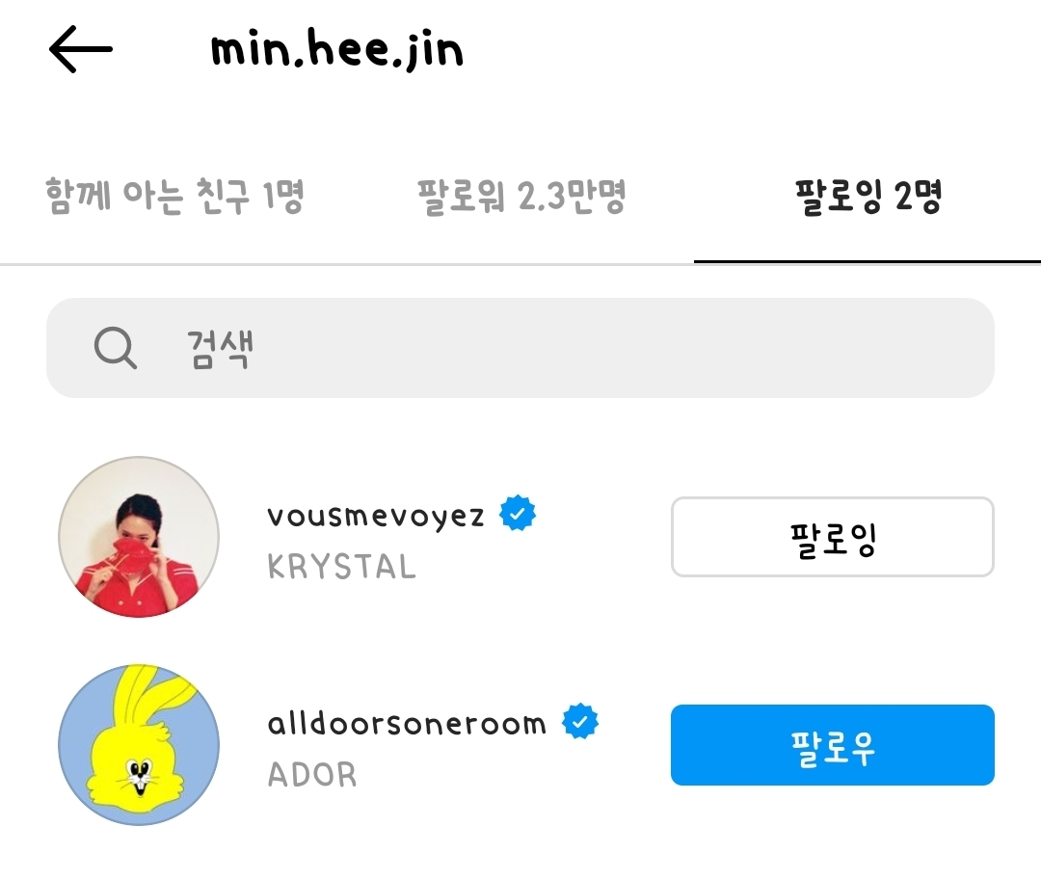Image resolution: width=1041 pixels, height=880 pixels.
Task: Open KRYSTAL's profile picture
Action: pos(139,536)
